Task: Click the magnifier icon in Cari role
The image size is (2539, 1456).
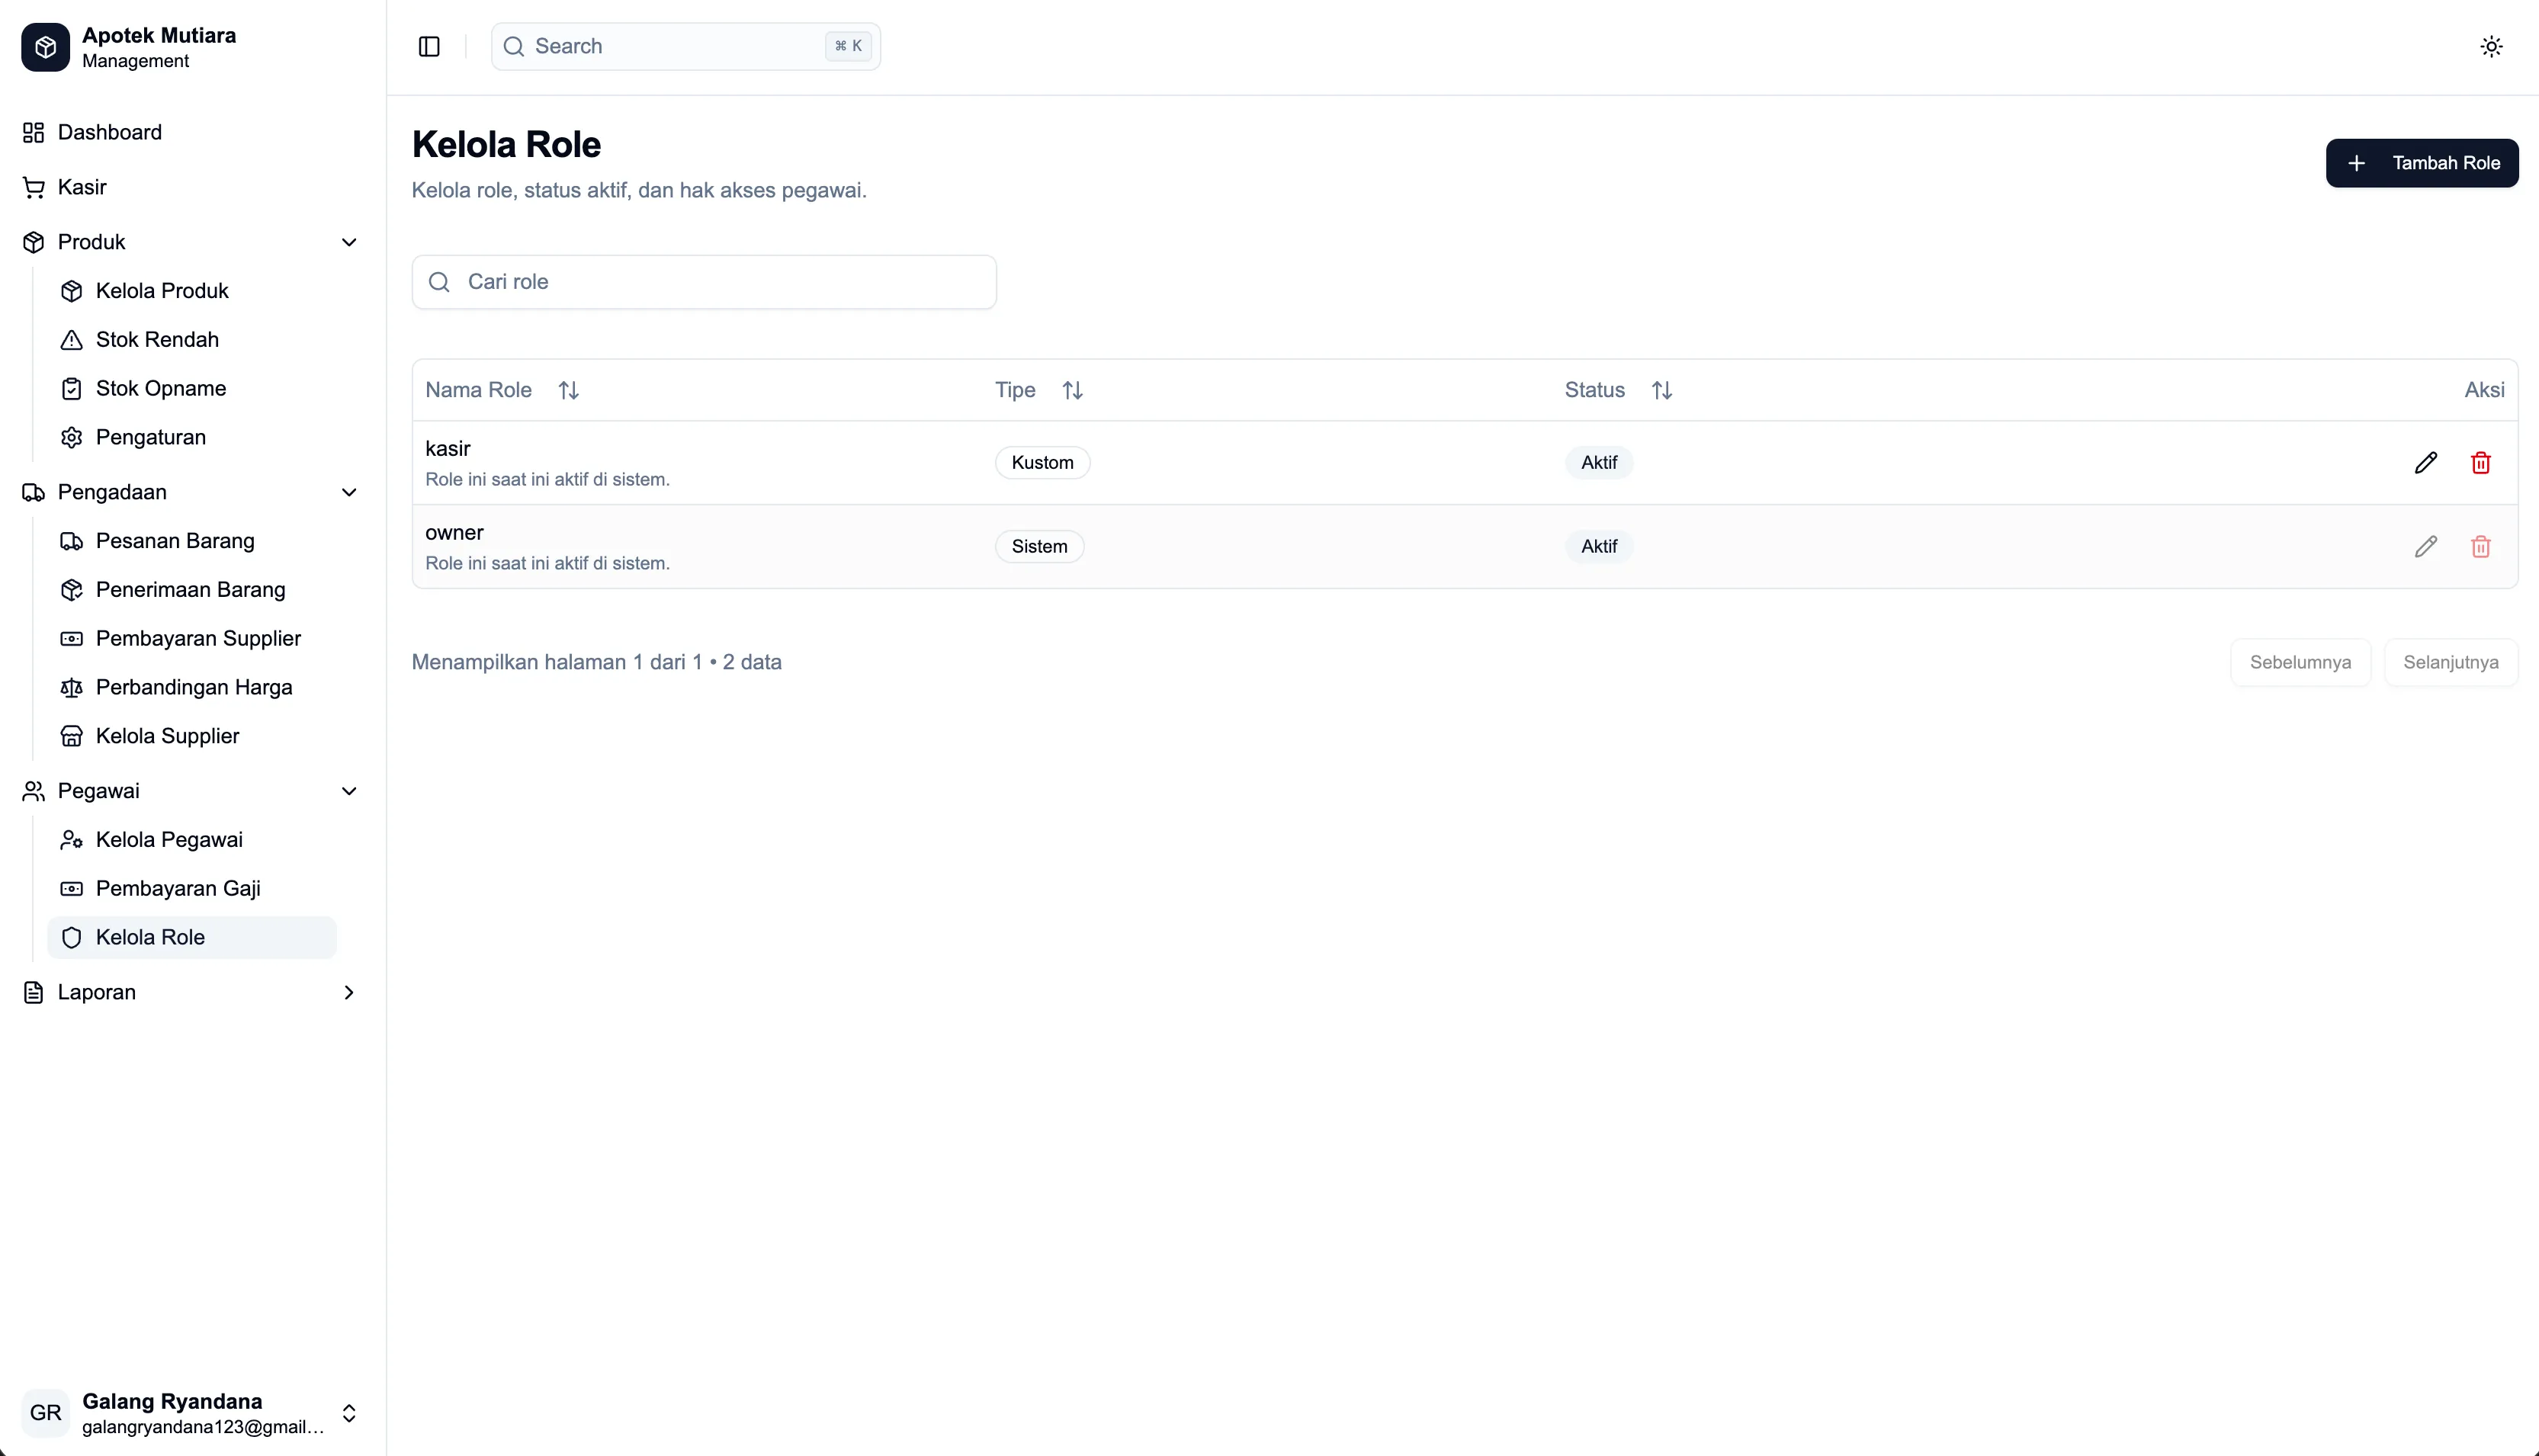Action: (x=439, y=282)
